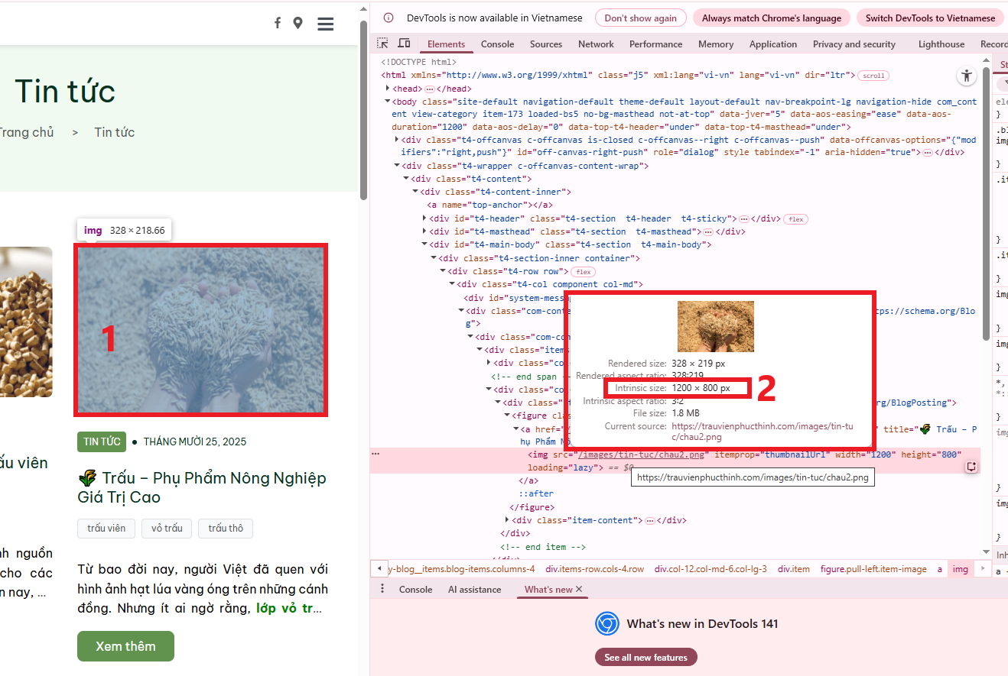Click the accessibility tree toggle icon
1008x676 pixels.
[967, 76]
